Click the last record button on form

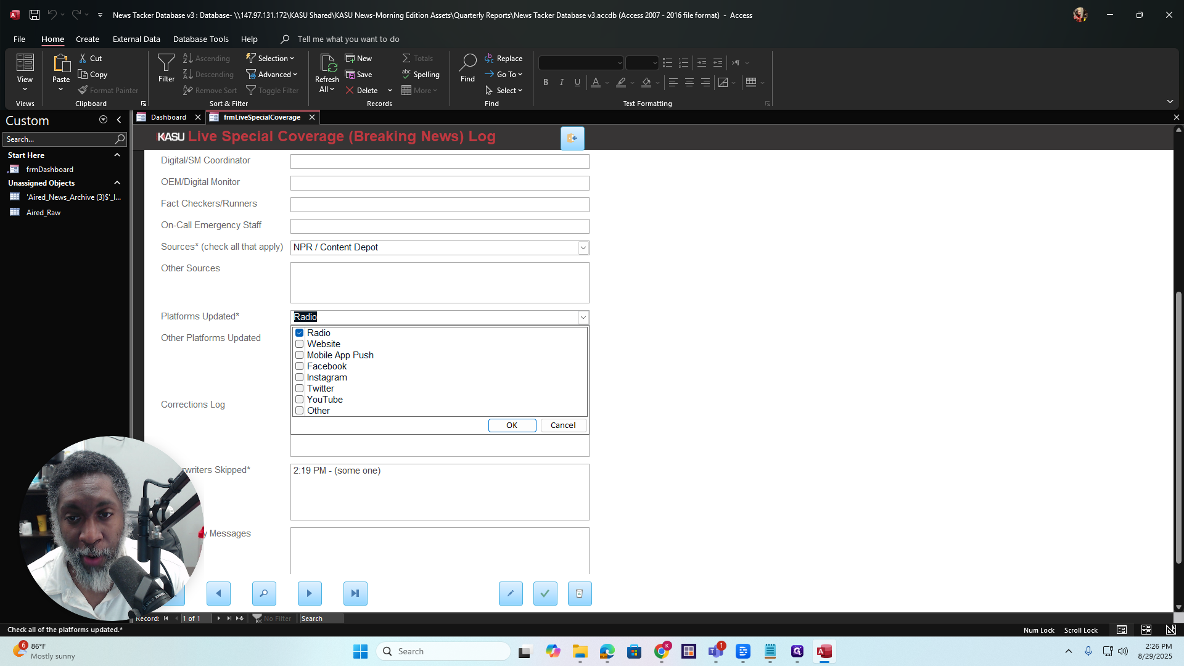(x=355, y=593)
